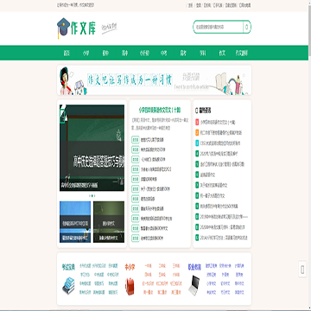Viewport: 311px width, 311px height.
Task: Click the laptop computer icon
Action: tap(194, 284)
